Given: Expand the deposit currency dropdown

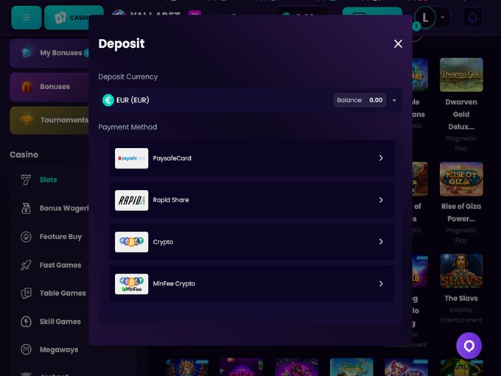Looking at the screenshot, I should (394, 100).
